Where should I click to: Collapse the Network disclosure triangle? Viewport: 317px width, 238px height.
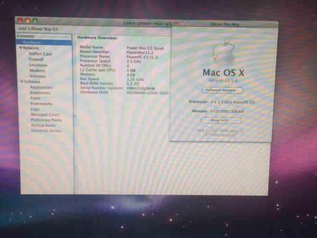pos(21,48)
